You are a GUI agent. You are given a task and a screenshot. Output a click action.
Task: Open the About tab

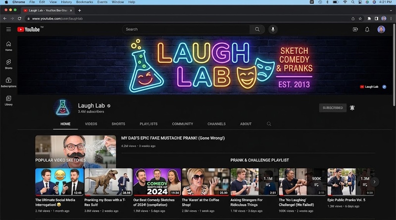pos(246,124)
